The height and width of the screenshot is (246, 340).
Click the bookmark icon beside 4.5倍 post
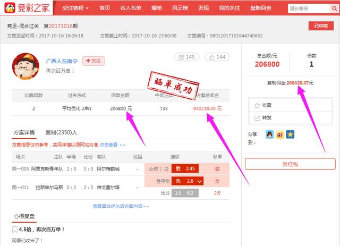coord(15,230)
